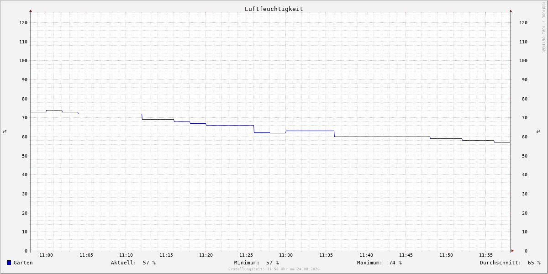
Task: Click the RRDTOOL / TOBI OETIKER watermark
Action: point(543,27)
